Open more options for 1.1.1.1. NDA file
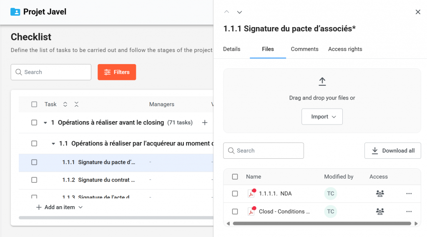Viewport: 427px width, 237px height. pyautogui.click(x=409, y=194)
